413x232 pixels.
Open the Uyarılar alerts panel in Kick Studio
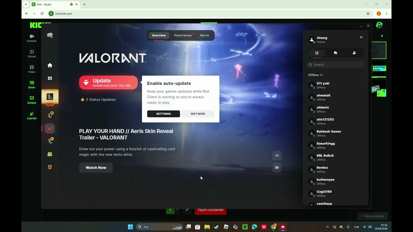(32, 115)
